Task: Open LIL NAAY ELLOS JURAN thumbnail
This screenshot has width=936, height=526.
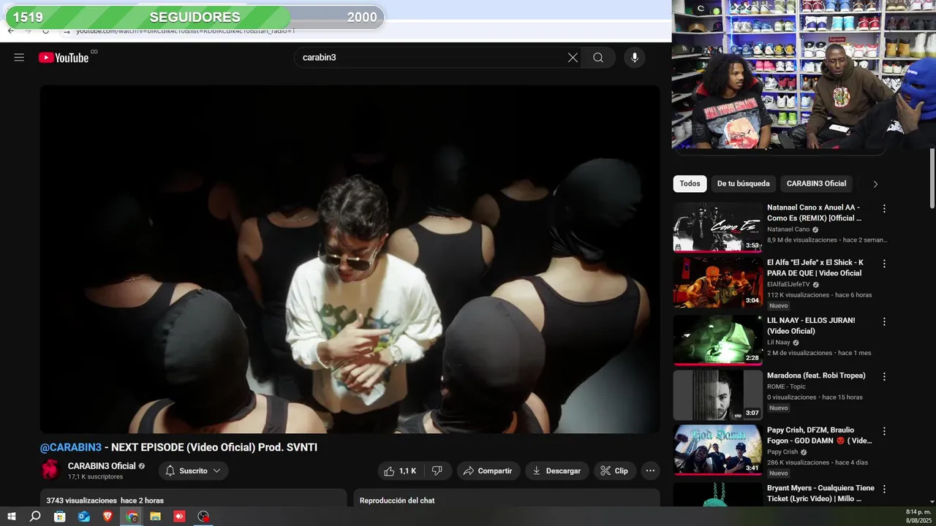Action: [717, 340]
